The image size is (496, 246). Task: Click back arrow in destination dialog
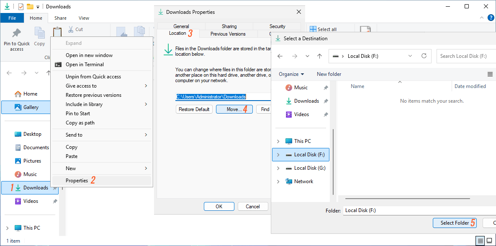[280, 56]
